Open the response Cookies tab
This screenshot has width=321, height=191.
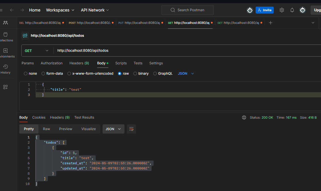point(39,117)
